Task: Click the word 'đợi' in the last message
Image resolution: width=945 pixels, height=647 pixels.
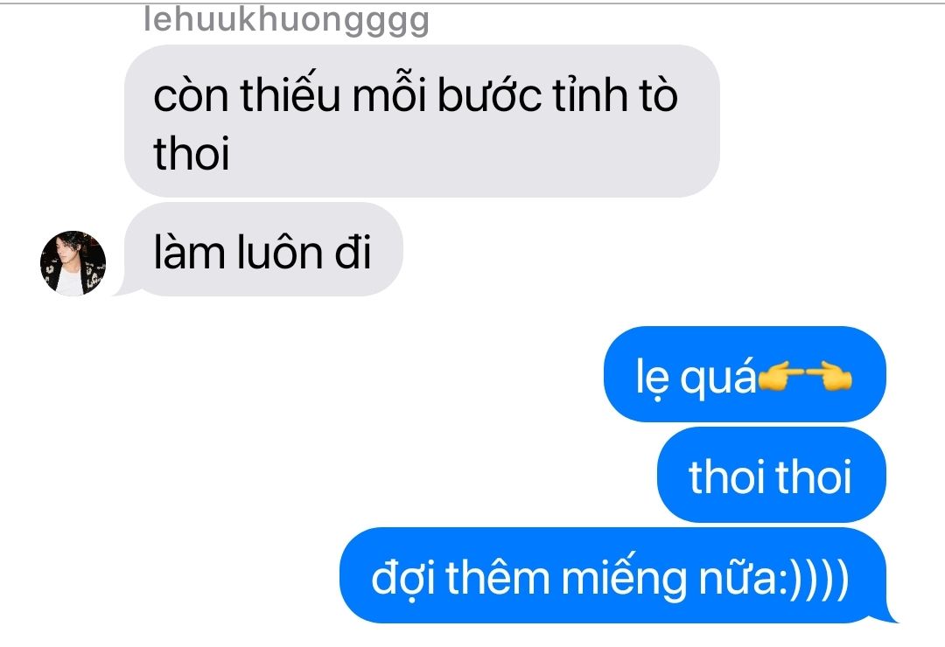Action: pyautogui.click(x=402, y=578)
